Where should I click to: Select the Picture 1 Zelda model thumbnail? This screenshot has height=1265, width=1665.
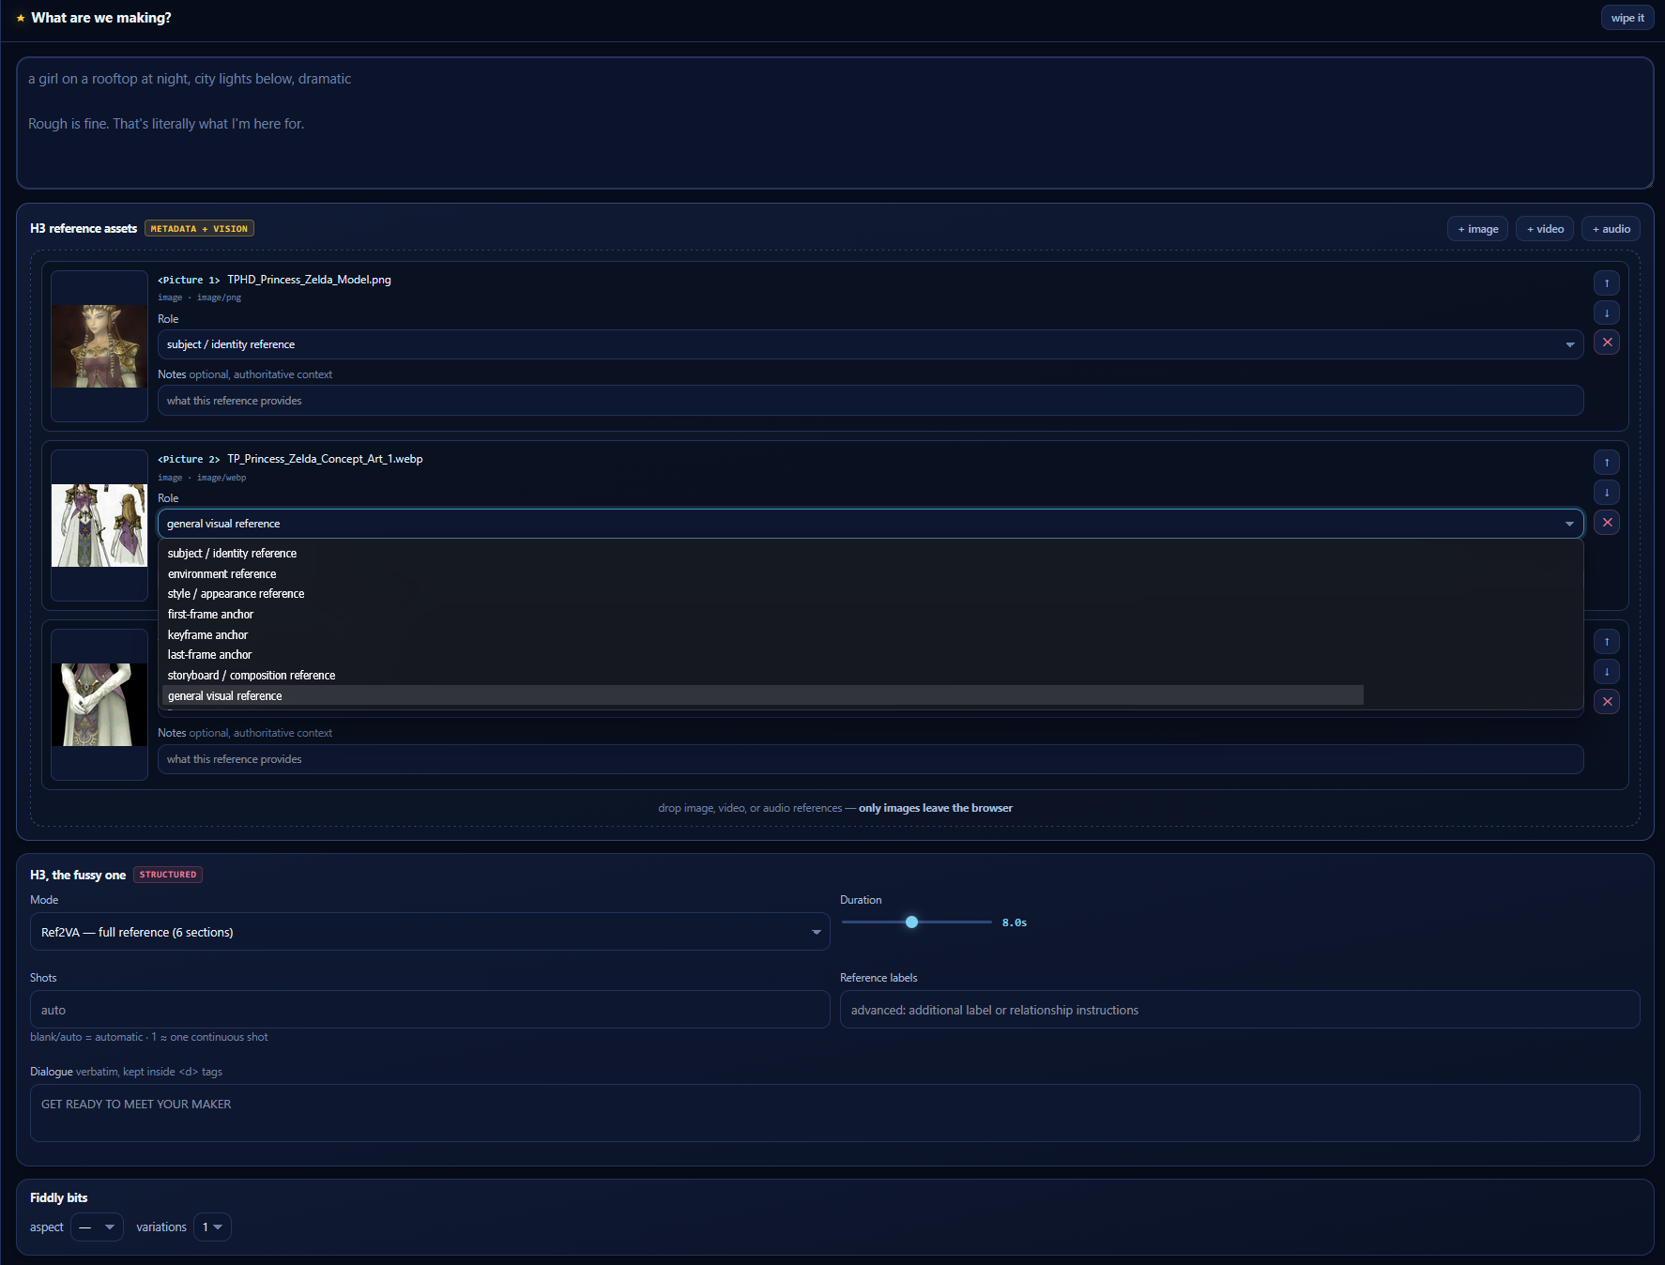[99, 346]
